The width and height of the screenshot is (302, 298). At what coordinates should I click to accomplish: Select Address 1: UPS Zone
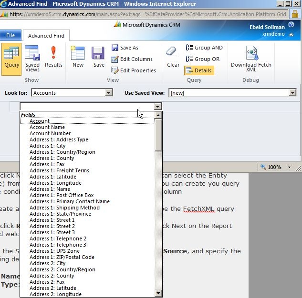tap(87, 251)
